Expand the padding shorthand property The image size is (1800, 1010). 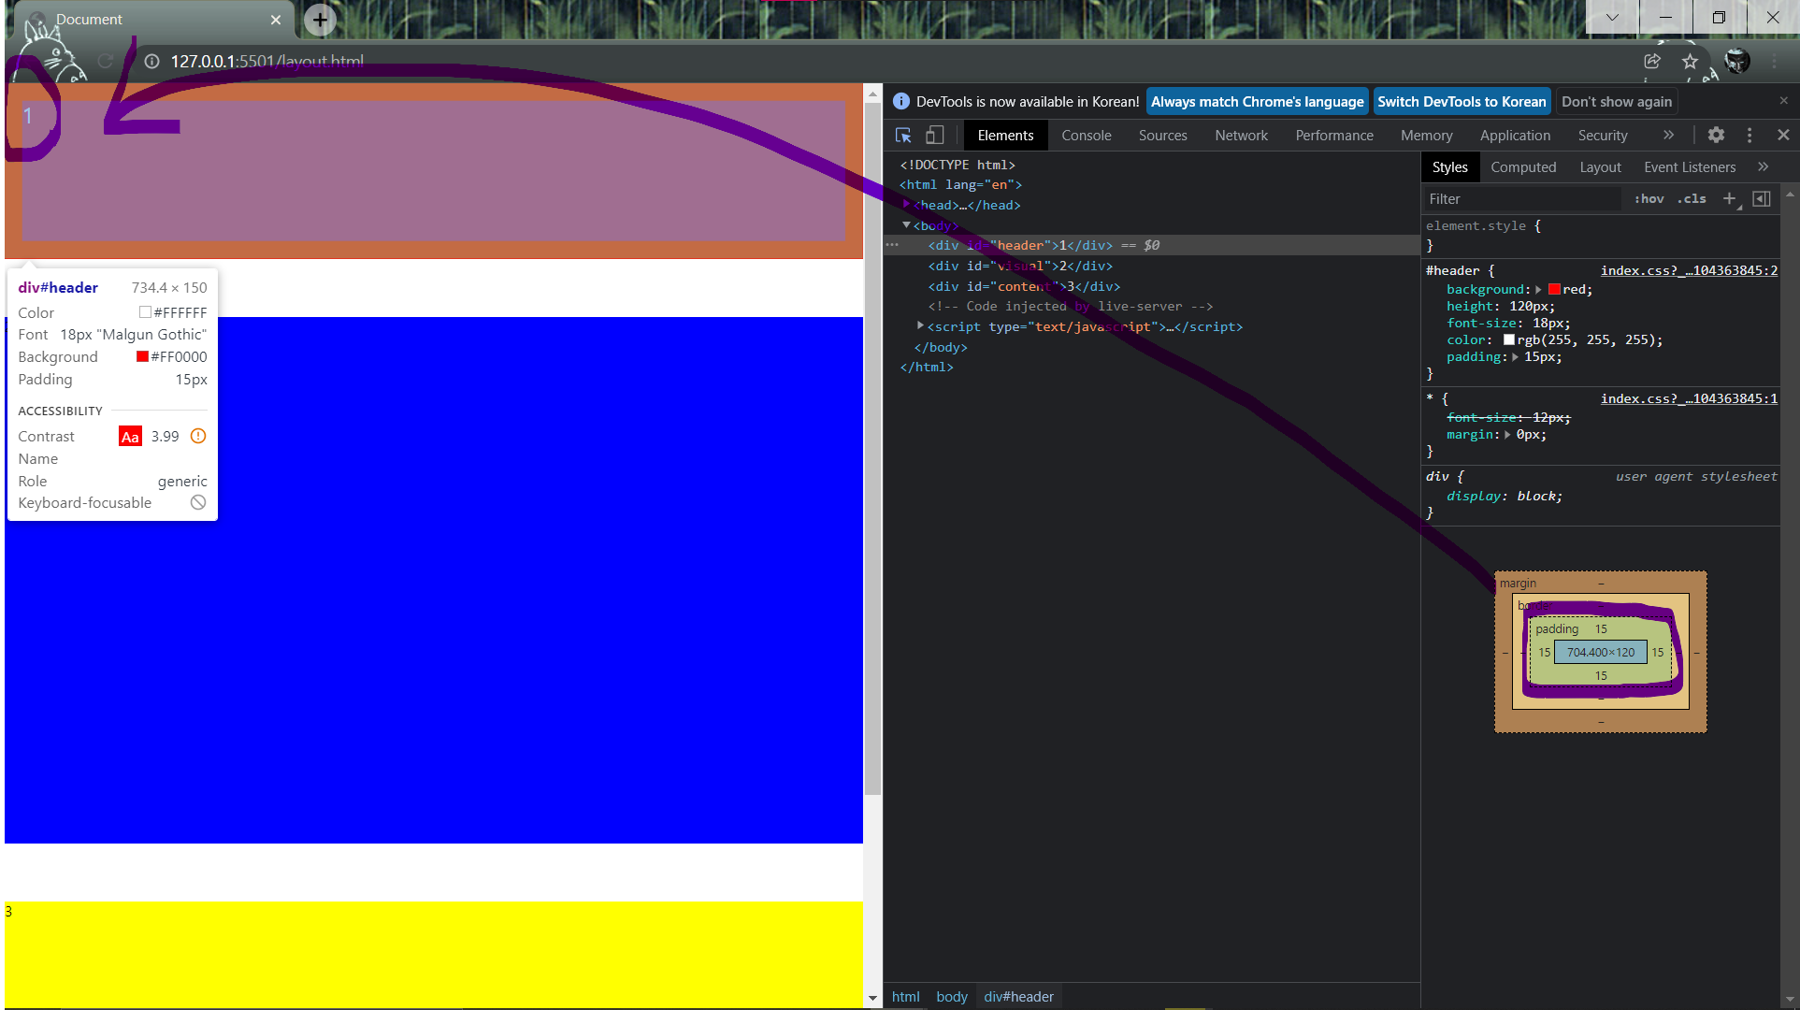point(1515,357)
